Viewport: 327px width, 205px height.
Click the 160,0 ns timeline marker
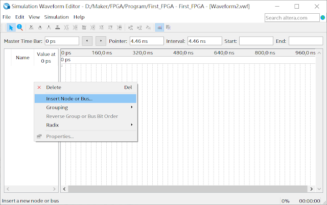click(102, 53)
